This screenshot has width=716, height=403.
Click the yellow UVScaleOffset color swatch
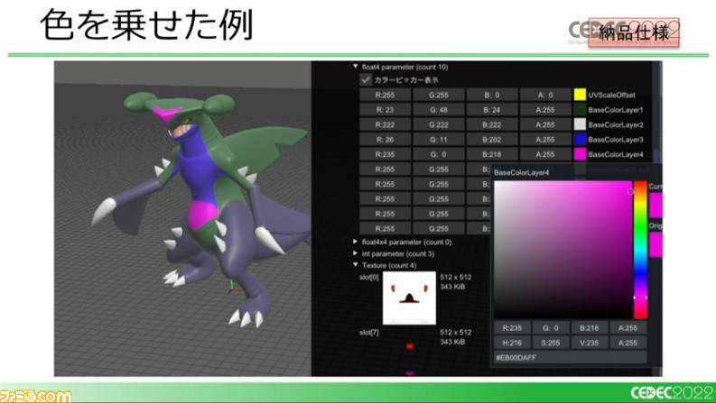pos(580,95)
